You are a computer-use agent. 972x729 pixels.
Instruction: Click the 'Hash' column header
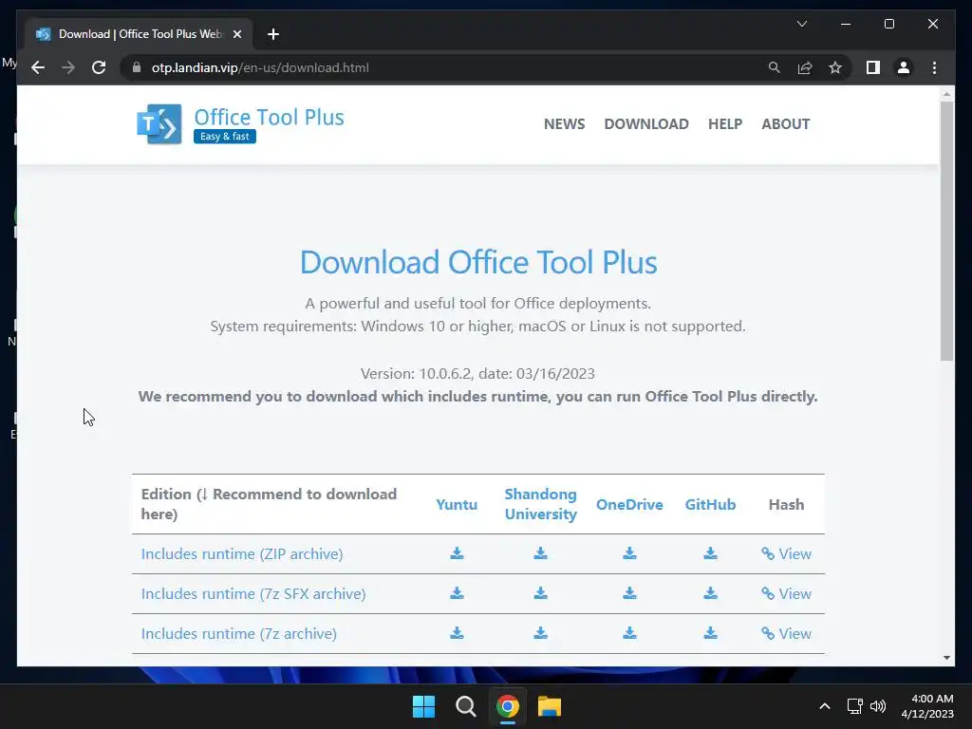786,505
